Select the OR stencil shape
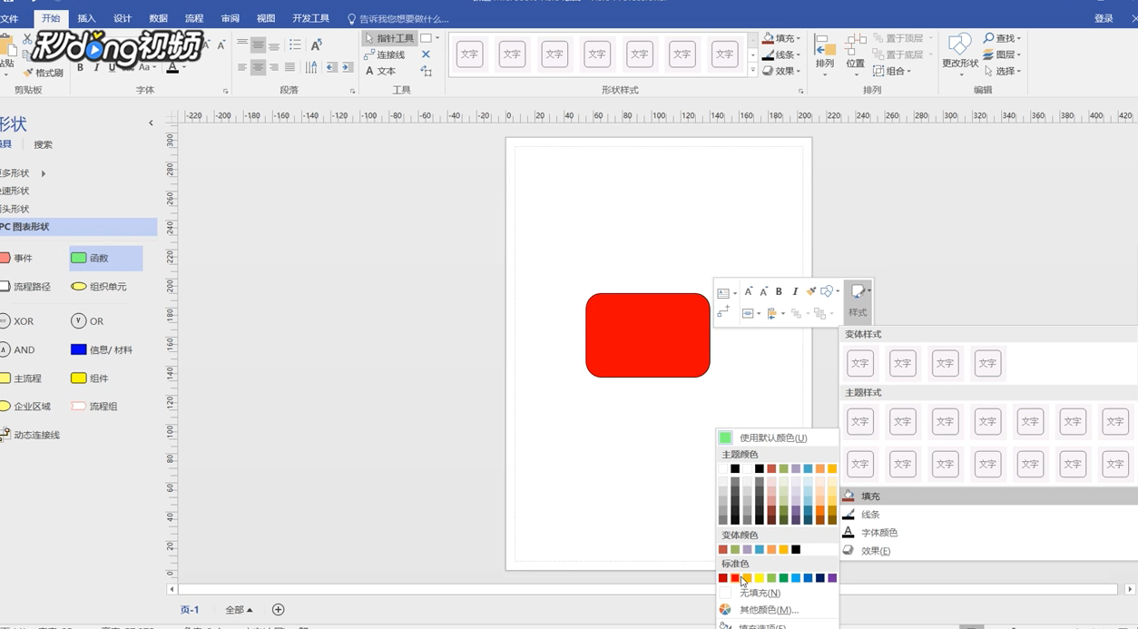Image resolution: width=1138 pixels, height=629 pixels. coord(88,321)
